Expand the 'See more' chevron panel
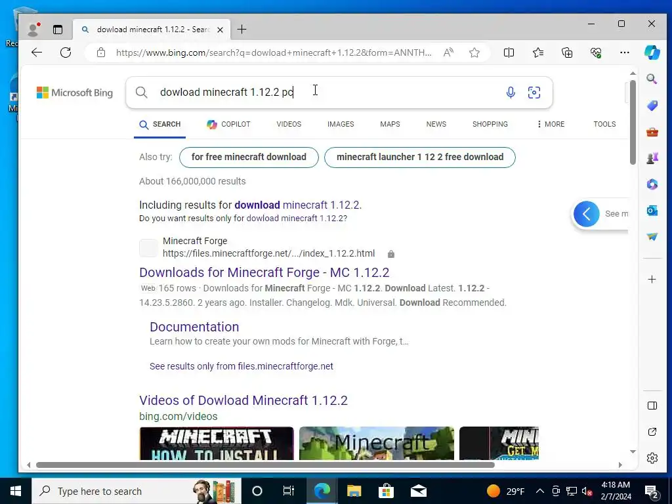The width and height of the screenshot is (672, 504). (586, 213)
